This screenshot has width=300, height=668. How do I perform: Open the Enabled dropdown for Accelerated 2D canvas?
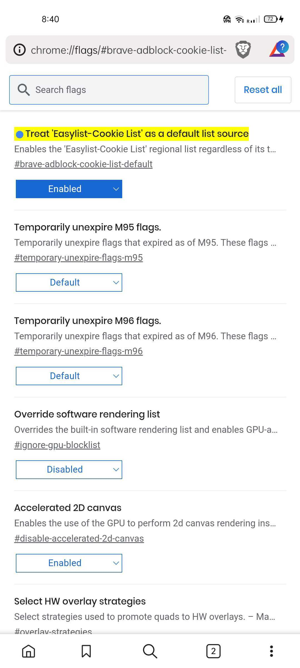(69, 563)
